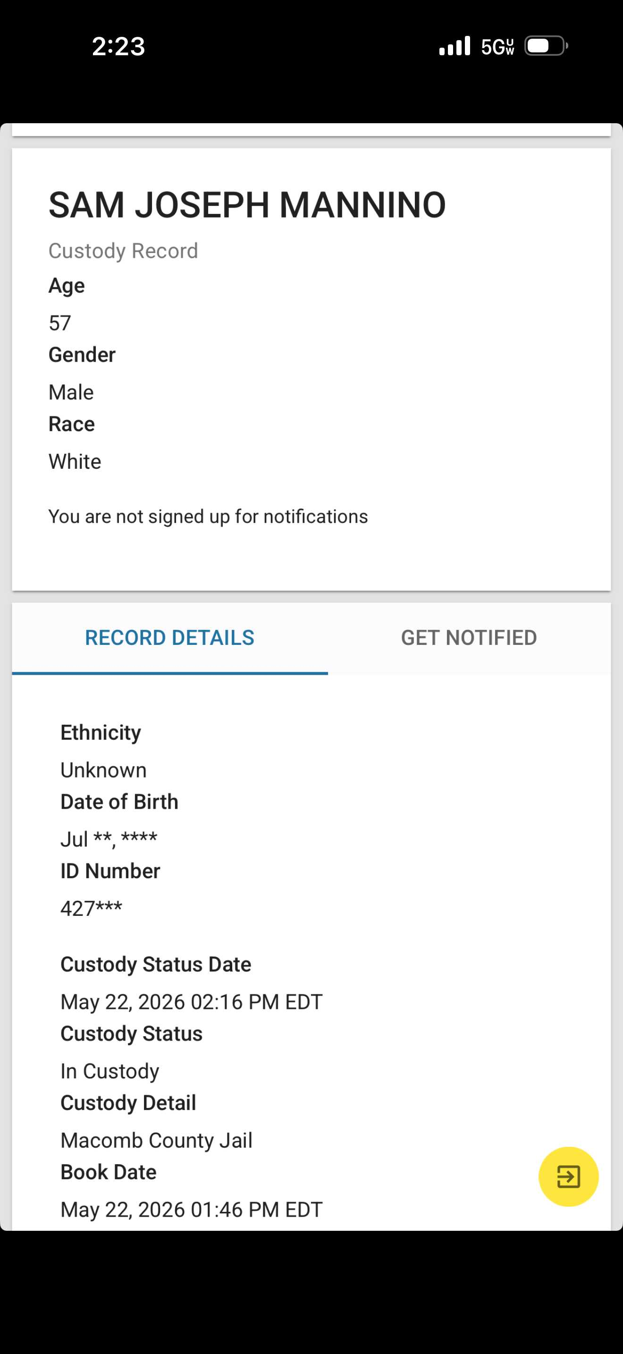The image size is (623, 1354).
Task: Tap the Custody Record subtitle
Action: pos(123,251)
